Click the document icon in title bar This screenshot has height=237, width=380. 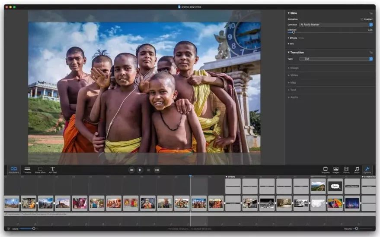tap(179, 7)
